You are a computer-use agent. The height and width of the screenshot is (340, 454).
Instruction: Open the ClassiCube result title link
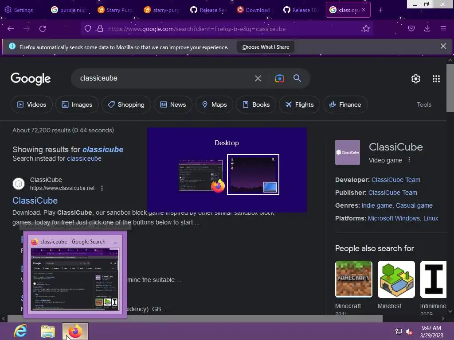(35, 201)
